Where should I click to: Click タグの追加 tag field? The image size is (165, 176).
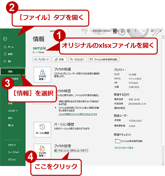tap(133, 83)
